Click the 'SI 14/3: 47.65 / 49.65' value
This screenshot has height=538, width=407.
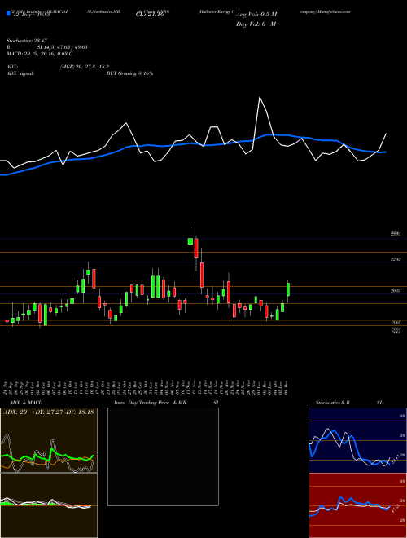point(63,47)
